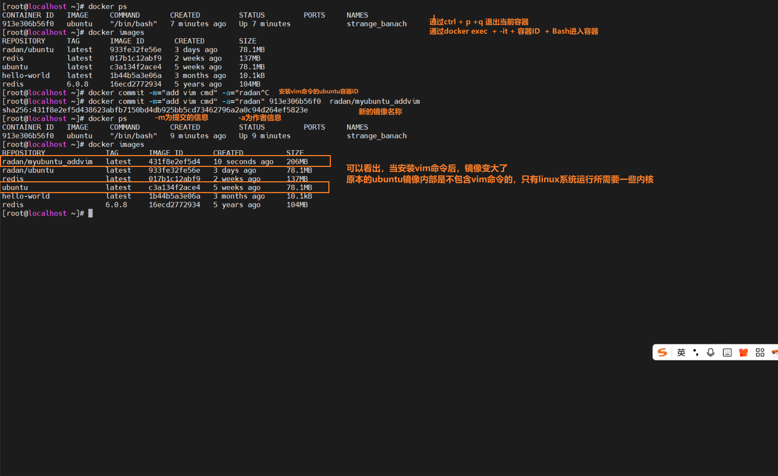Click the annotation about ctrl + p + q
The height and width of the screenshot is (476, 778).
[479, 22]
